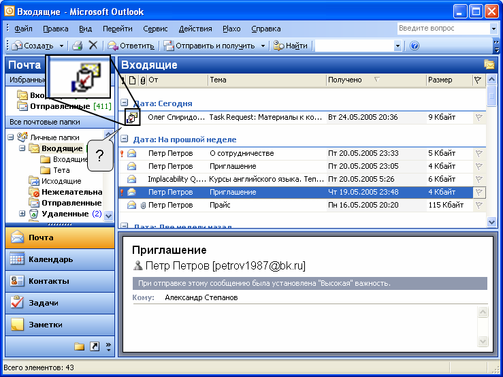Open the Файл menu

(x=23, y=29)
